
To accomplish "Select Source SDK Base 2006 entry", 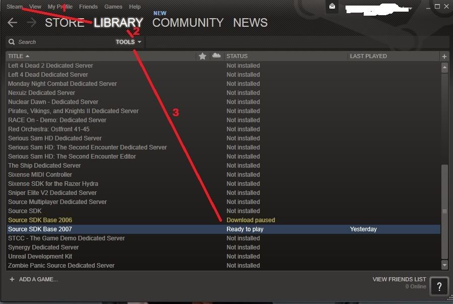I will (40, 220).
